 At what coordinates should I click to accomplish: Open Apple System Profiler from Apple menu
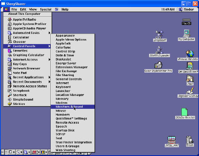27,24
